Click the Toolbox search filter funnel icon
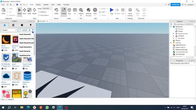The image size is (196, 110). click(32, 30)
